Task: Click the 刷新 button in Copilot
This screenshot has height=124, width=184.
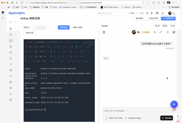Action: point(165,26)
